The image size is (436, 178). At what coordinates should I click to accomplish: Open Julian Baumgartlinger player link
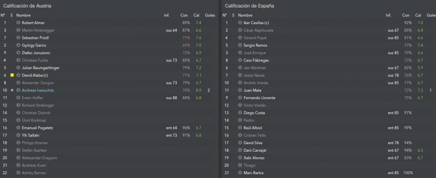click(40, 67)
